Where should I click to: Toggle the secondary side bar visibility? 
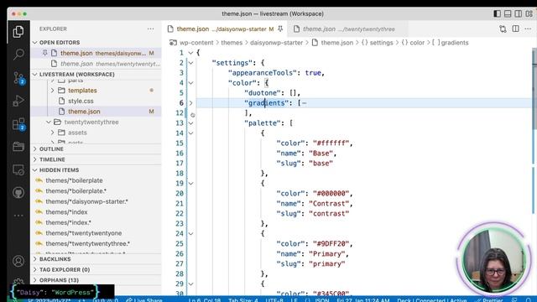pyautogui.click(x=519, y=13)
